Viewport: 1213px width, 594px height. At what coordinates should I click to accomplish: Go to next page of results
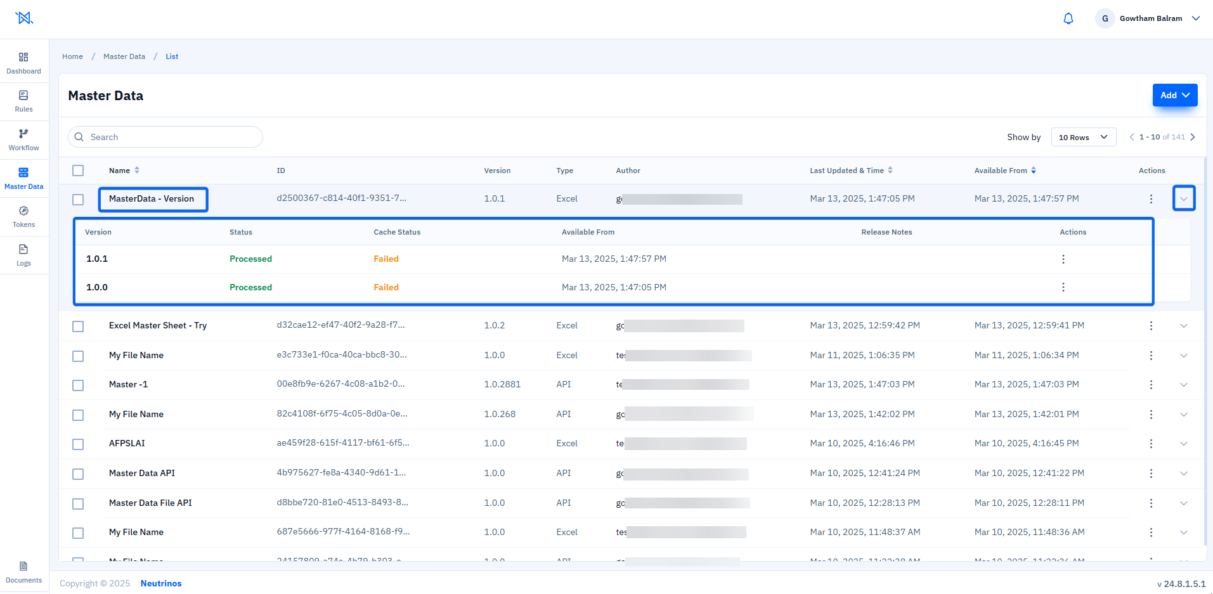(1193, 137)
